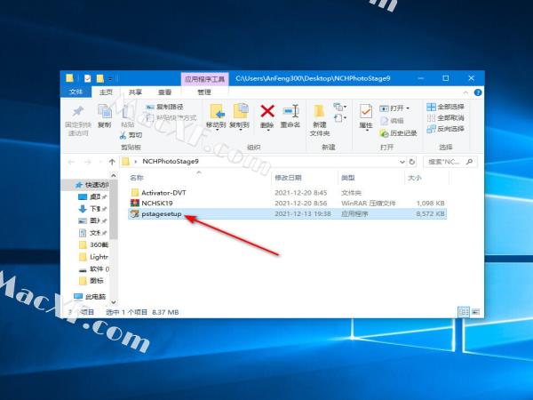Sort by the Type (类型) column header
533x400 pixels.
pos(347,178)
